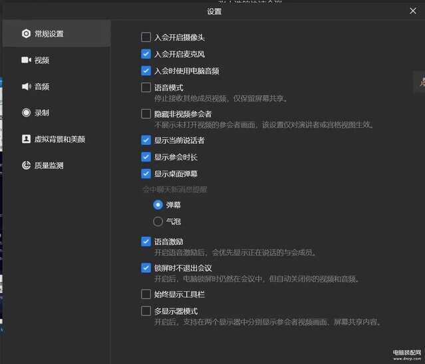Image resolution: width=425 pixels, height=364 pixels.
Task: Click the 语音模式 label text
Action: [168, 88]
